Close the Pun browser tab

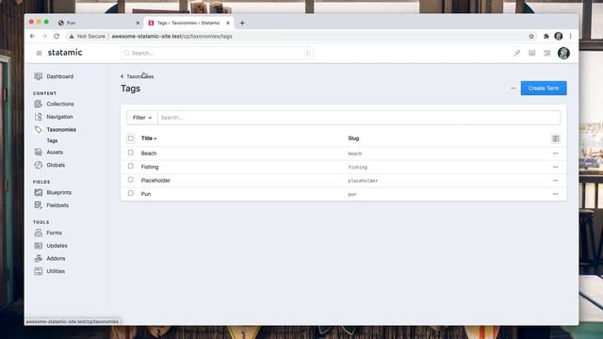click(138, 23)
